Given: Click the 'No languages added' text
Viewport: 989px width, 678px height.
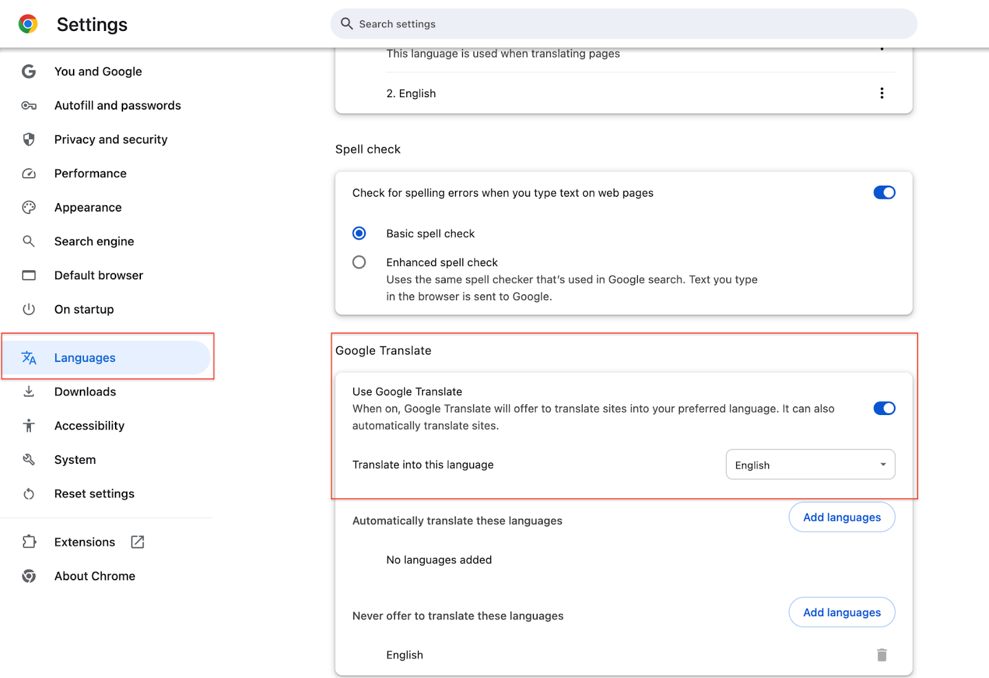Looking at the screenshot, I should (x=439, y=560).
